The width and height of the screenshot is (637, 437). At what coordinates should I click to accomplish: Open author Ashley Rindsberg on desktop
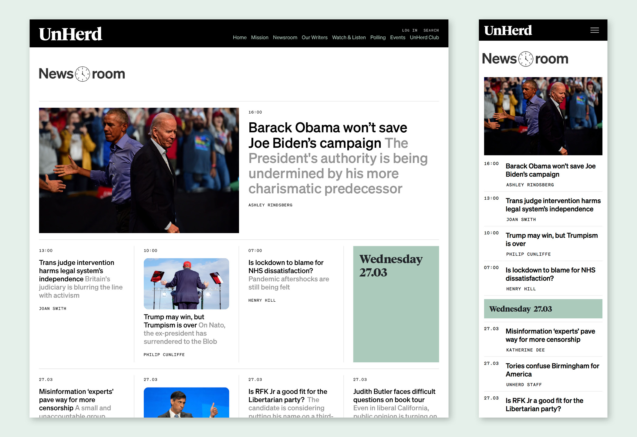(270, 205)
